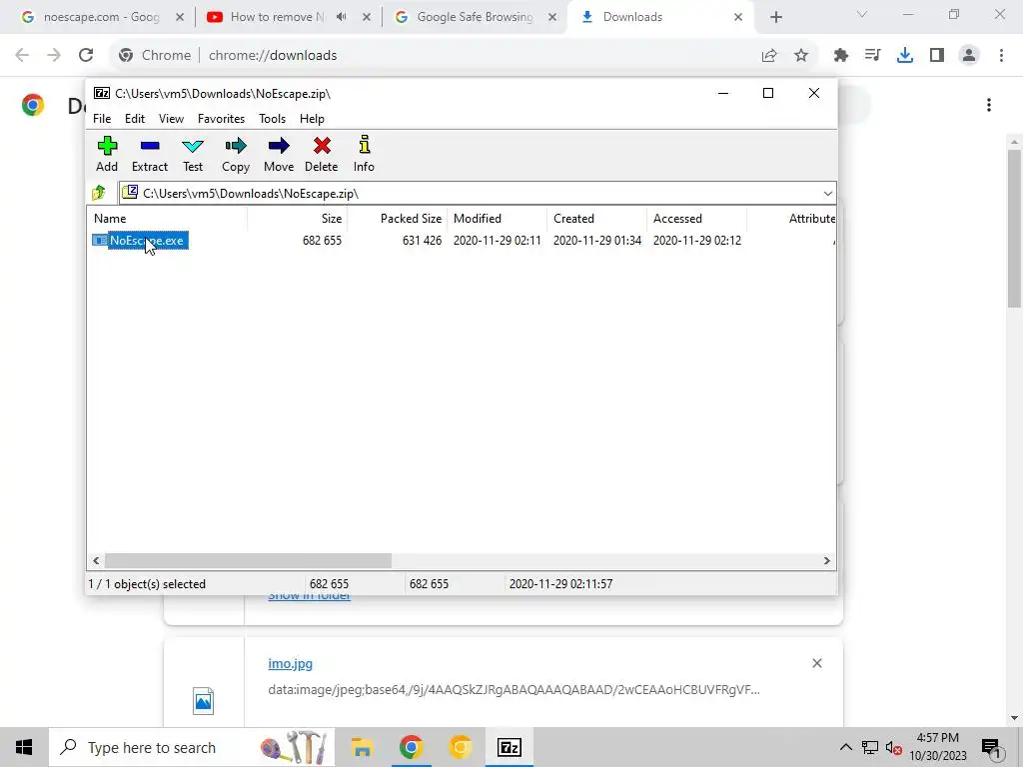This screenshot has width=1023, height=767.
Task: Click the Delete toolbar icon
Action: point(322,154)
